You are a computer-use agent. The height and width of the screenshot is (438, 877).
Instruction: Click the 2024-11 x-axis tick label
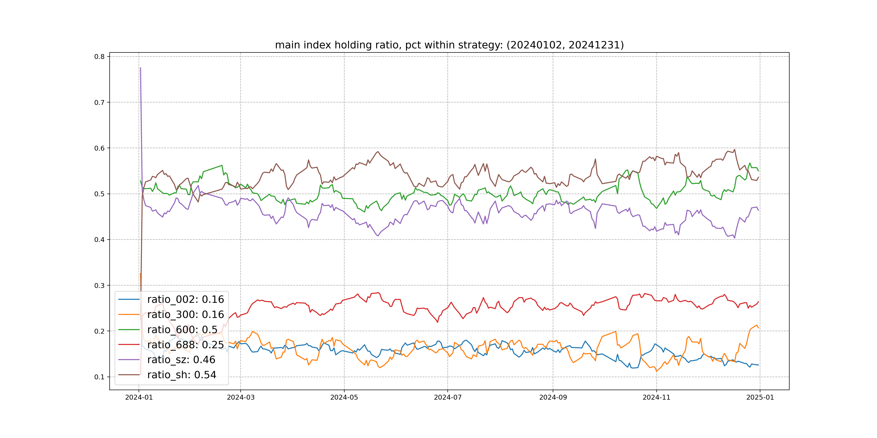pyautogui.click(x=656, y=397)
